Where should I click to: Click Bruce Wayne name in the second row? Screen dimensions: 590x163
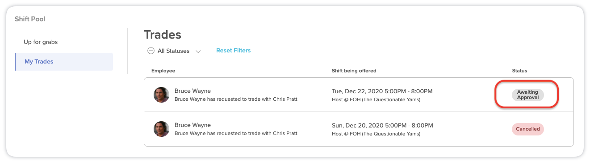pos(192,125)
